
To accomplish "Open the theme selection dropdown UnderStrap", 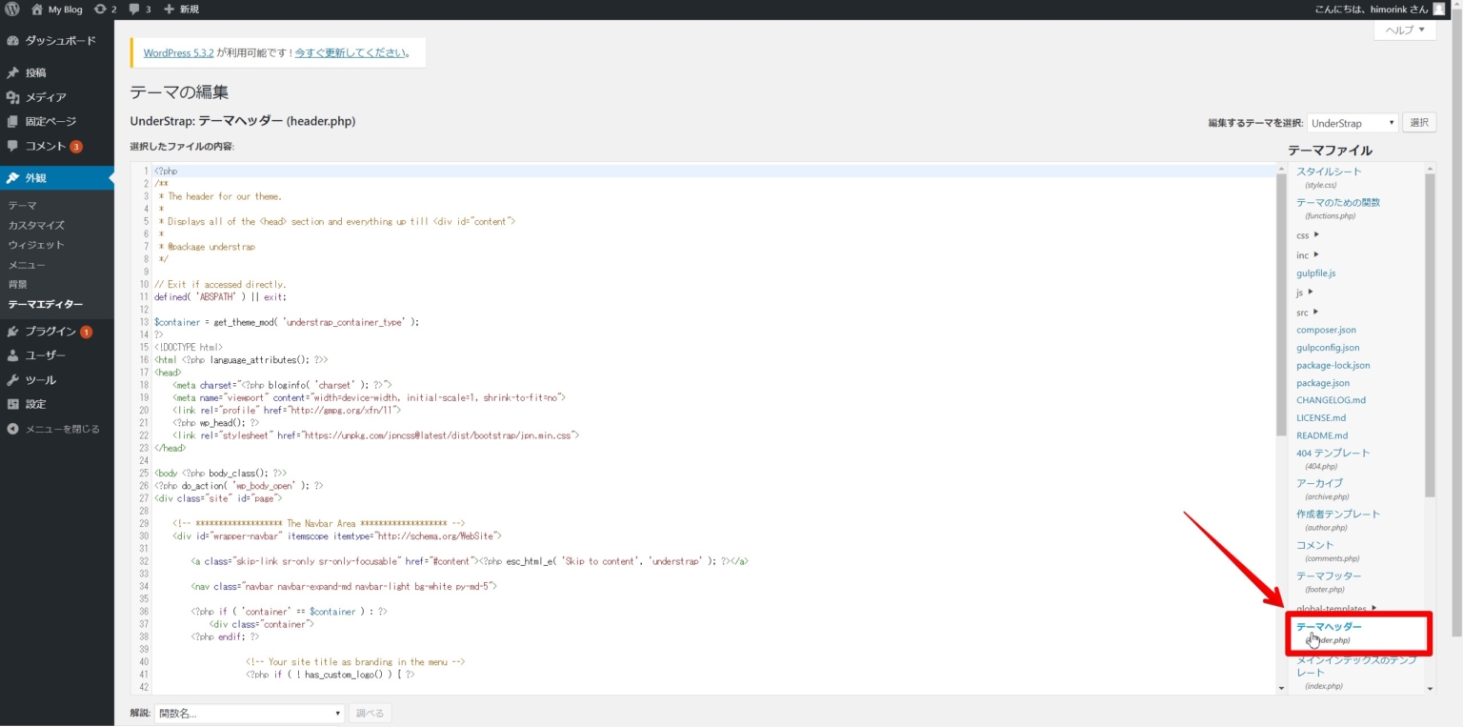I will 1352,123.
